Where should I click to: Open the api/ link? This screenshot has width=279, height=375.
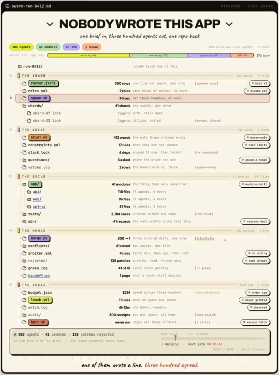point(37,191)
